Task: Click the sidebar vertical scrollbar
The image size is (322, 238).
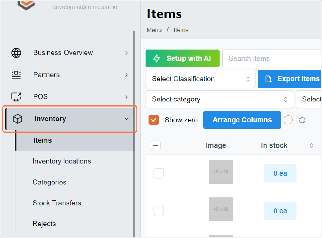Action: coord(134,133)
